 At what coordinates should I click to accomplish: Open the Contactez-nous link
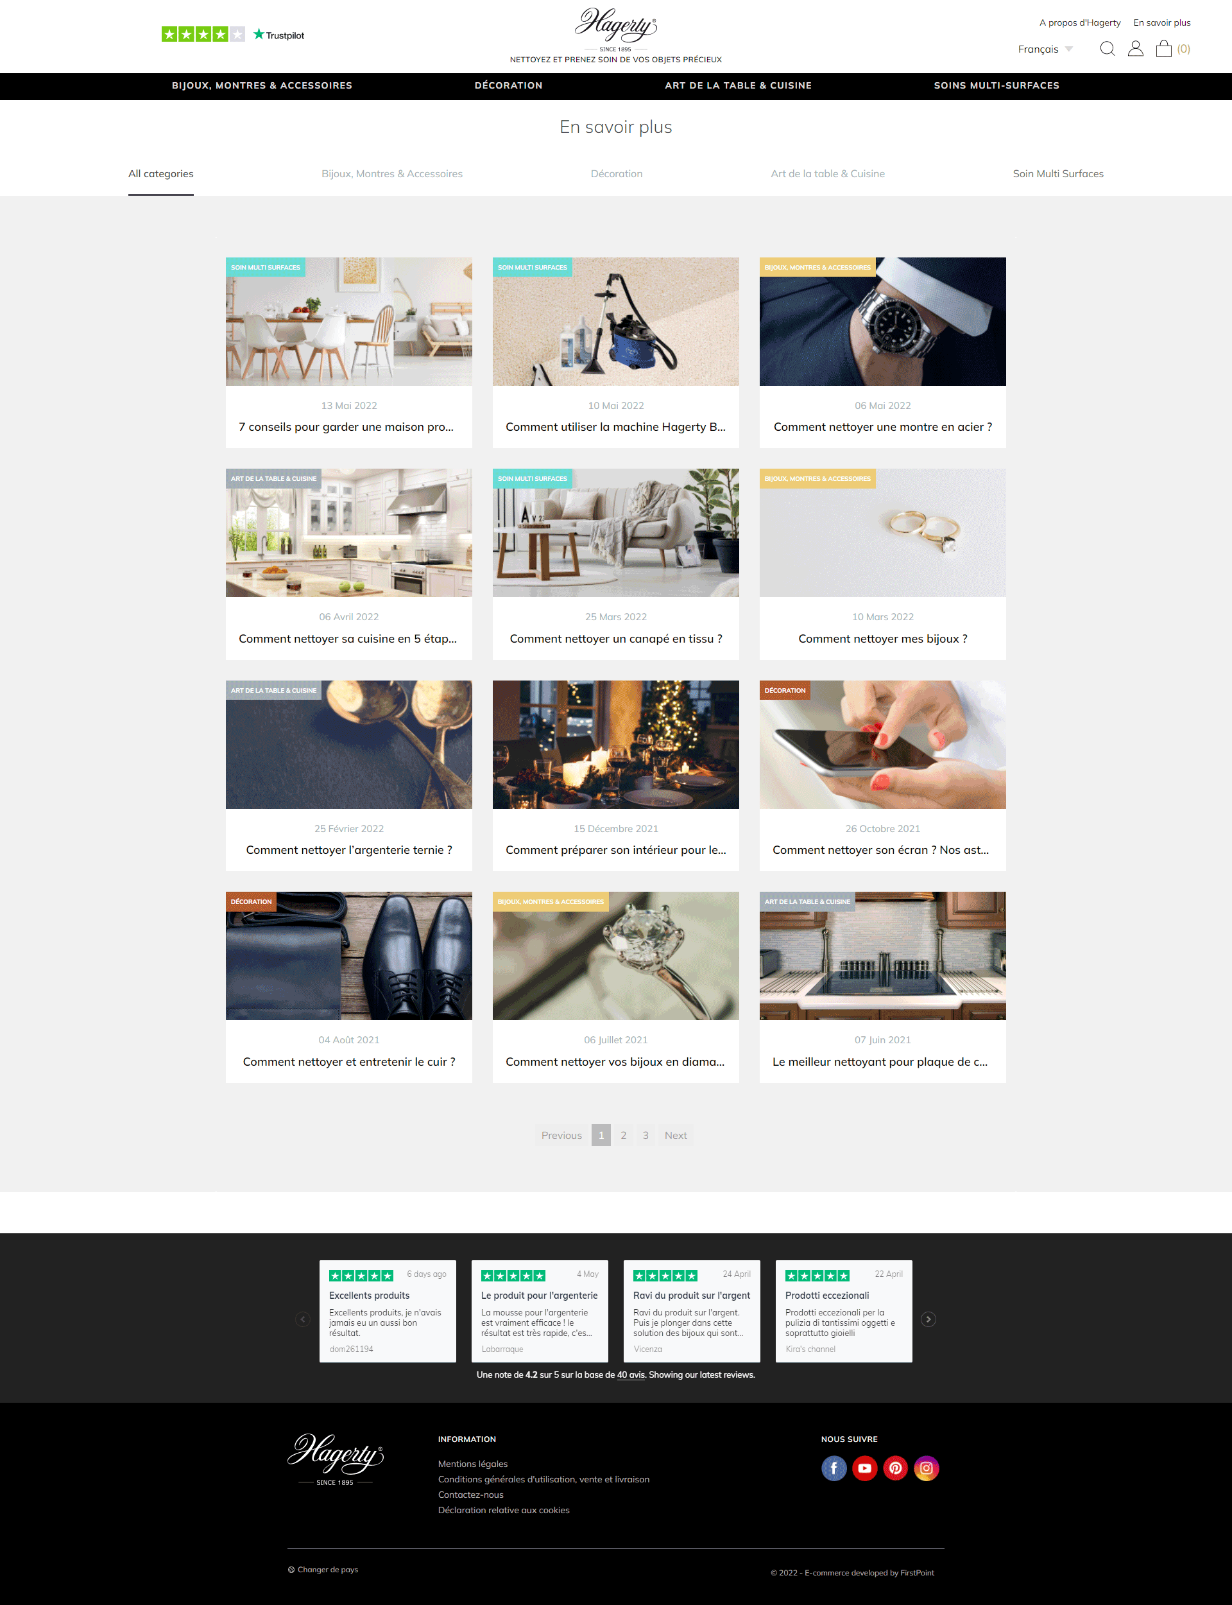point(471,1494)
